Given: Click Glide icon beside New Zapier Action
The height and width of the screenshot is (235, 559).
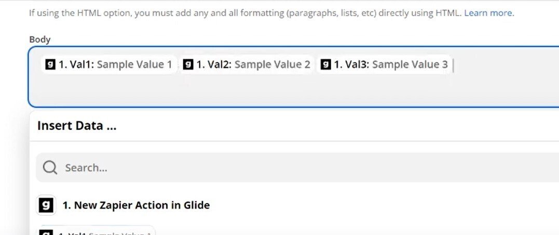Looking at the screenshot, I should 47,205.
